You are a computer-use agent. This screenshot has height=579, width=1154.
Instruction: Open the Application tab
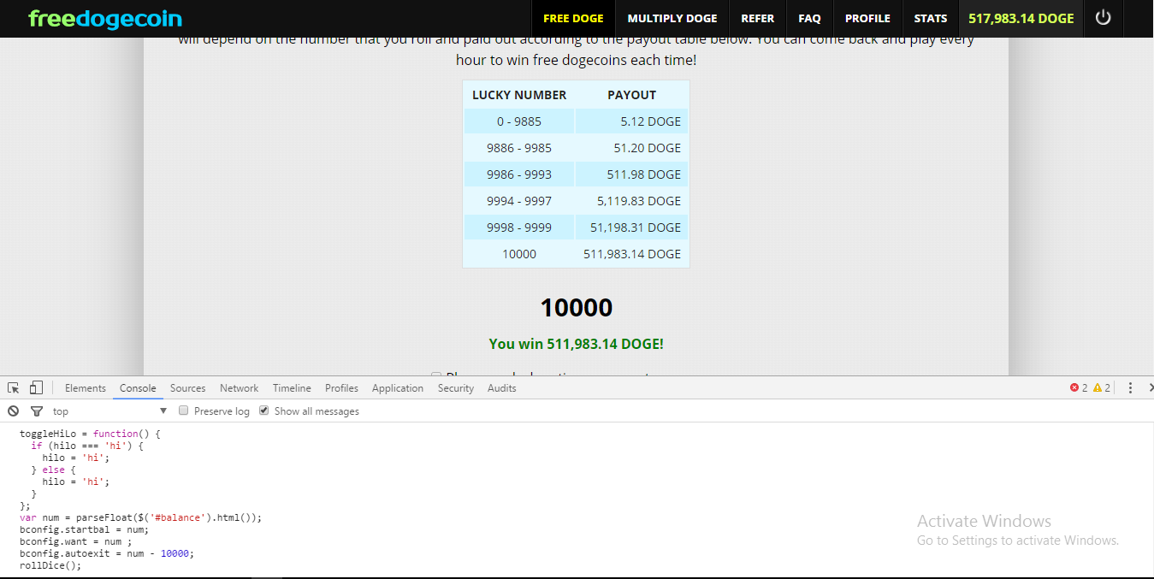tap(398, 387)
